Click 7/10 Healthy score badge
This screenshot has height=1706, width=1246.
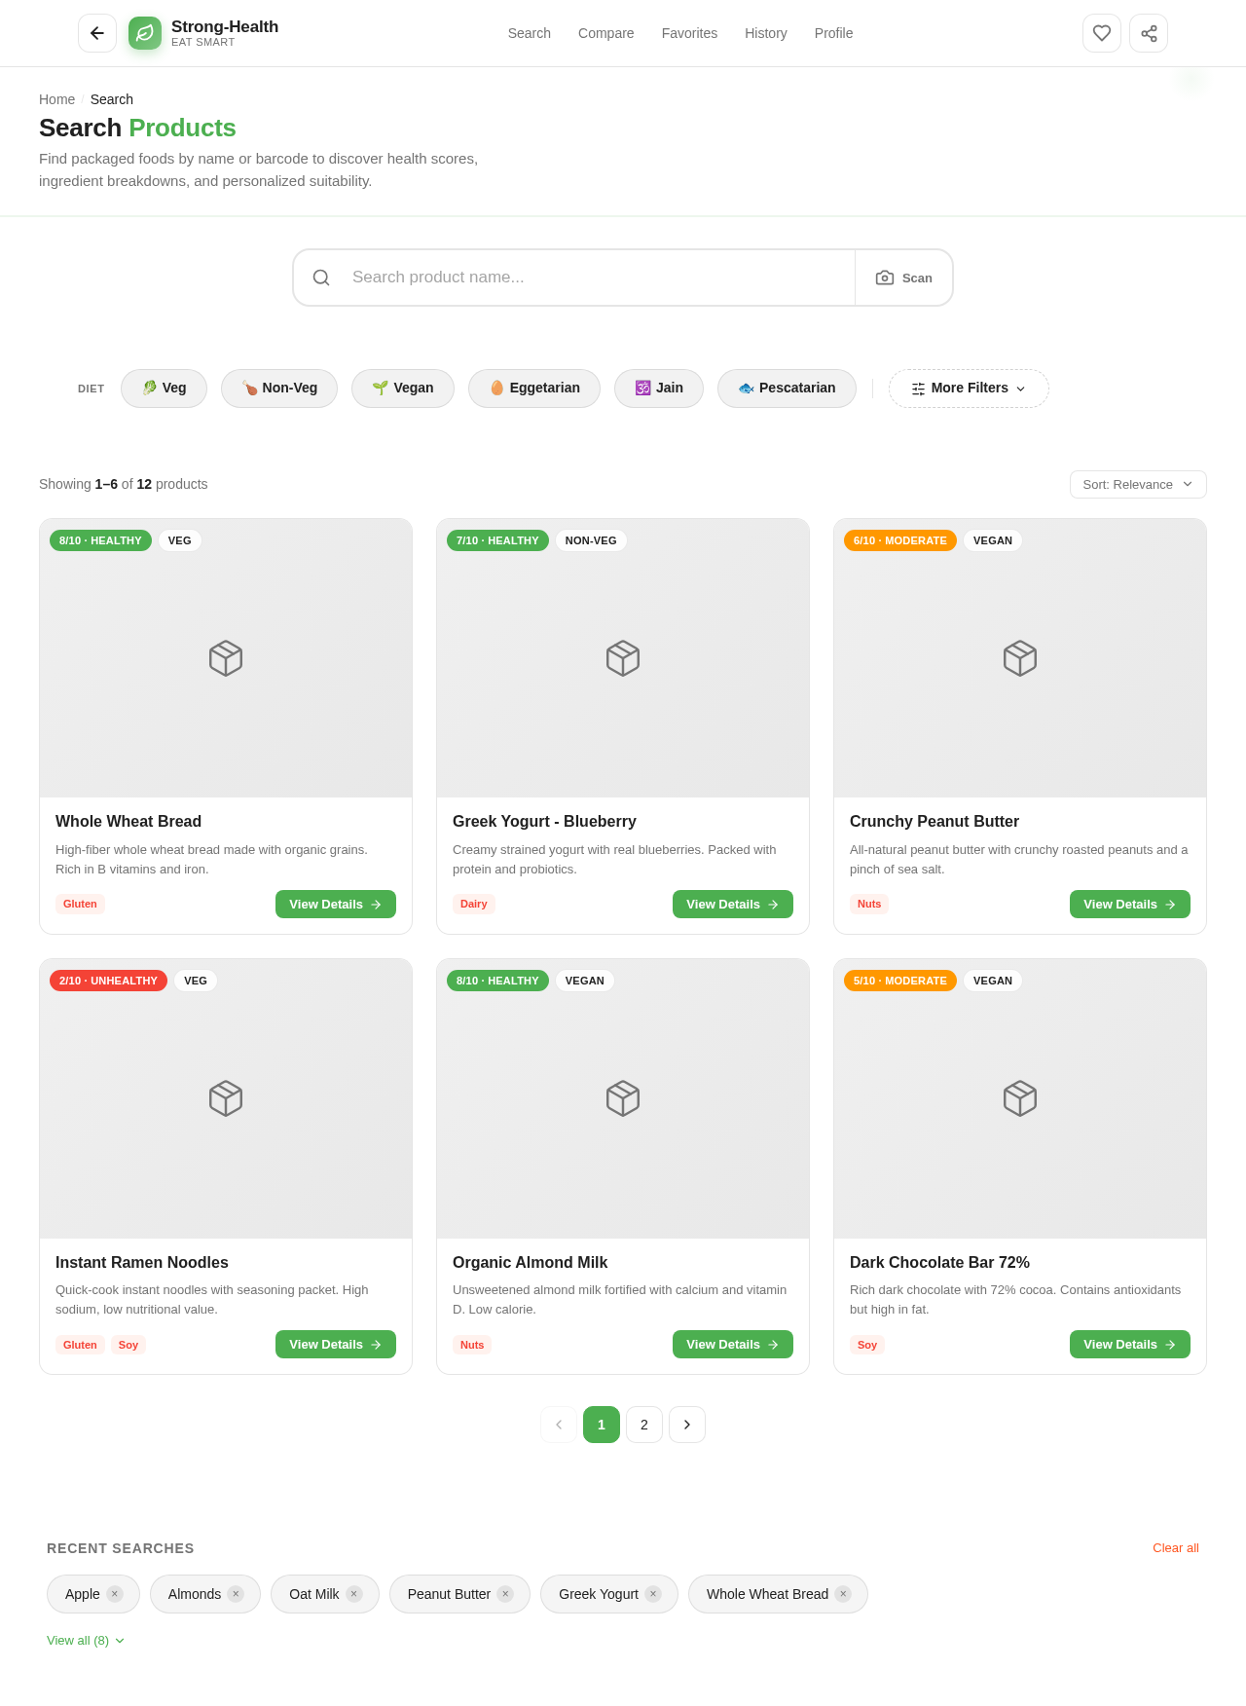point(497,540)
